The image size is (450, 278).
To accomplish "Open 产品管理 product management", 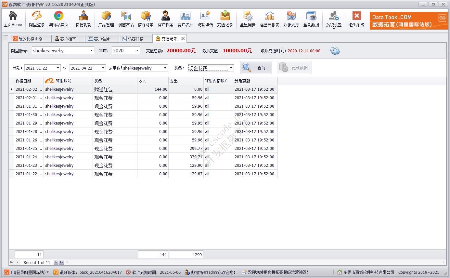I will [106, 19].
